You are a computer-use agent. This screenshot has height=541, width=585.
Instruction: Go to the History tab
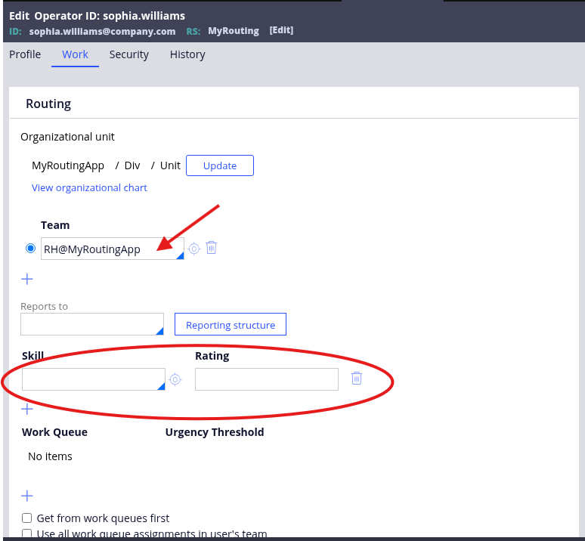point(187,54)
